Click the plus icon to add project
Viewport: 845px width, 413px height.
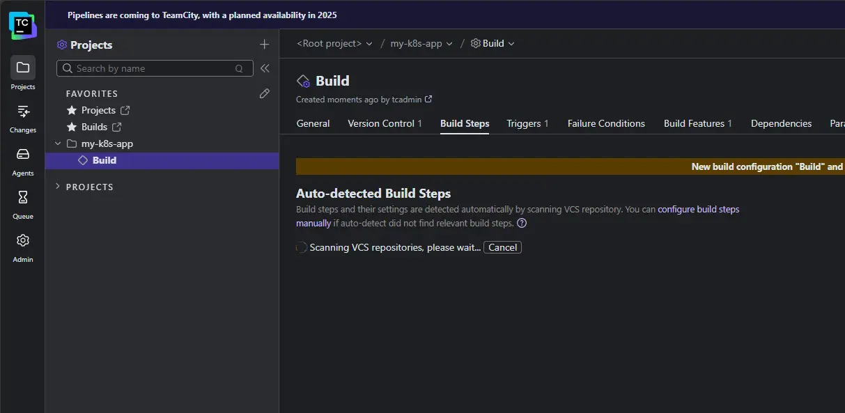(x=264, y=45)
